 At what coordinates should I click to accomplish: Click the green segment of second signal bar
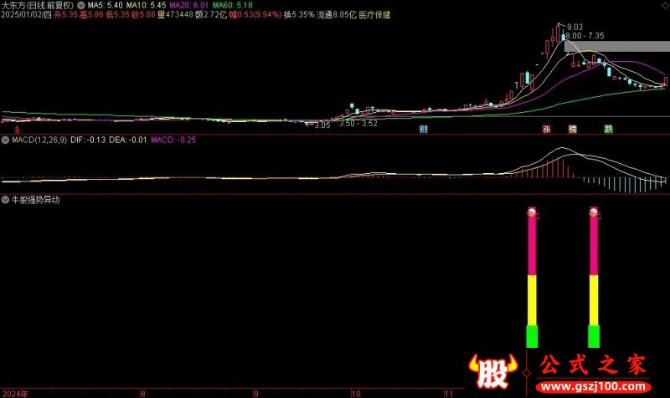(x=594, y=337)
